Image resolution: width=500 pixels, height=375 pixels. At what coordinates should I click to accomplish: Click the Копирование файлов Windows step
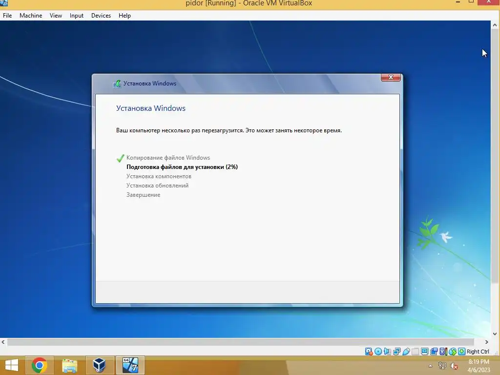(168, 158)
